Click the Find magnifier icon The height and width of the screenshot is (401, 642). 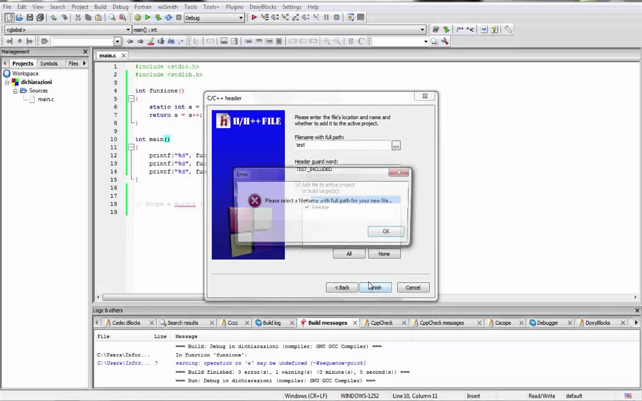pos(112,18)
